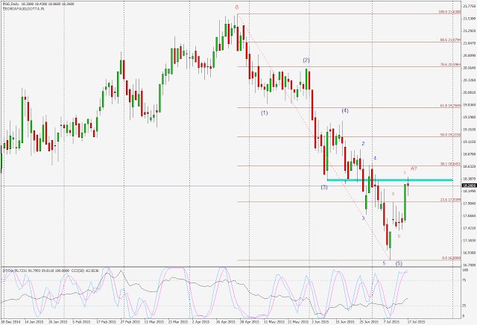Click the 17.4210 price axis label
Image resolution: width=477 pixels, height=325 pixels.
[469, 228]
